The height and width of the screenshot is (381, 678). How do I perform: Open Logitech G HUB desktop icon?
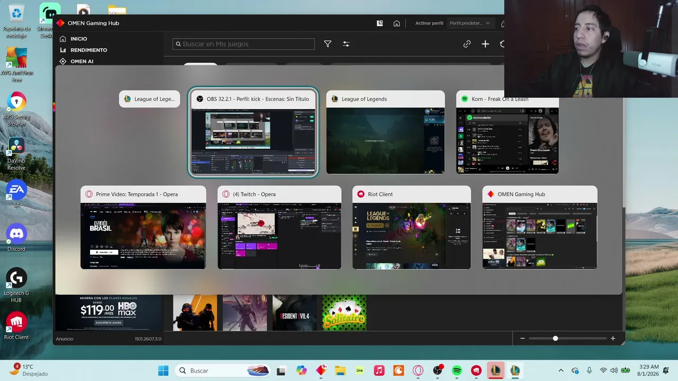pos(16,286)
